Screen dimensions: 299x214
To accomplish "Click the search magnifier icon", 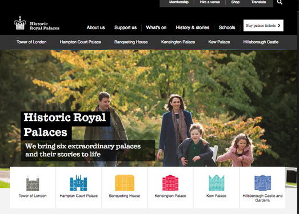I will pos(280,2).
